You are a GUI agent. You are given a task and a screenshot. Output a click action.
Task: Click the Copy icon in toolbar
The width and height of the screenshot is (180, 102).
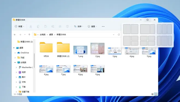click(x=38, y=26)
